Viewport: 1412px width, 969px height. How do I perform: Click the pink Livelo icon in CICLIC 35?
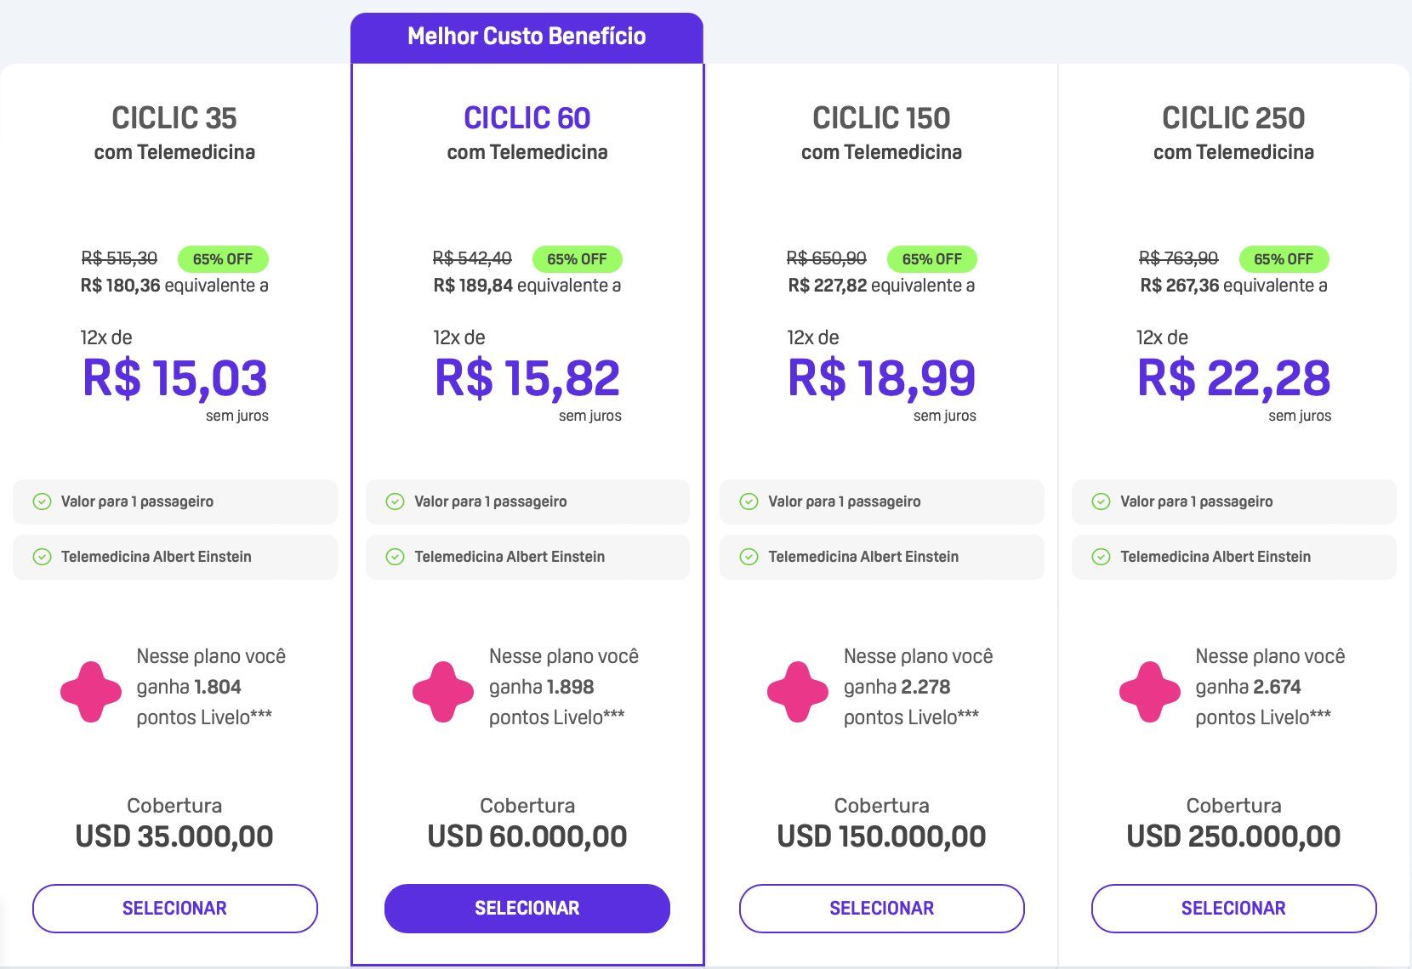(91, 692)
